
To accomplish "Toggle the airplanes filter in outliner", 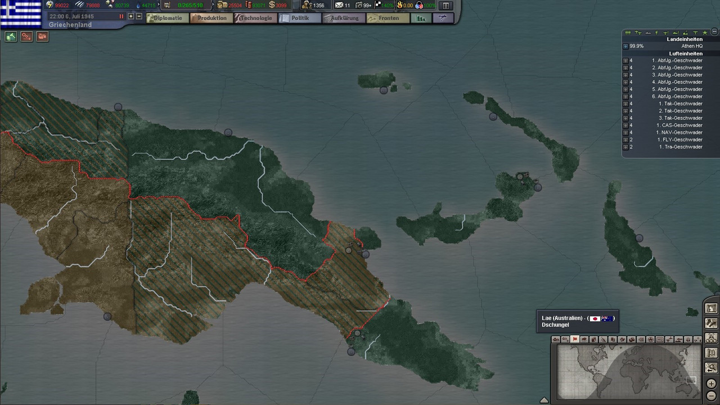I will click(638, 33).
